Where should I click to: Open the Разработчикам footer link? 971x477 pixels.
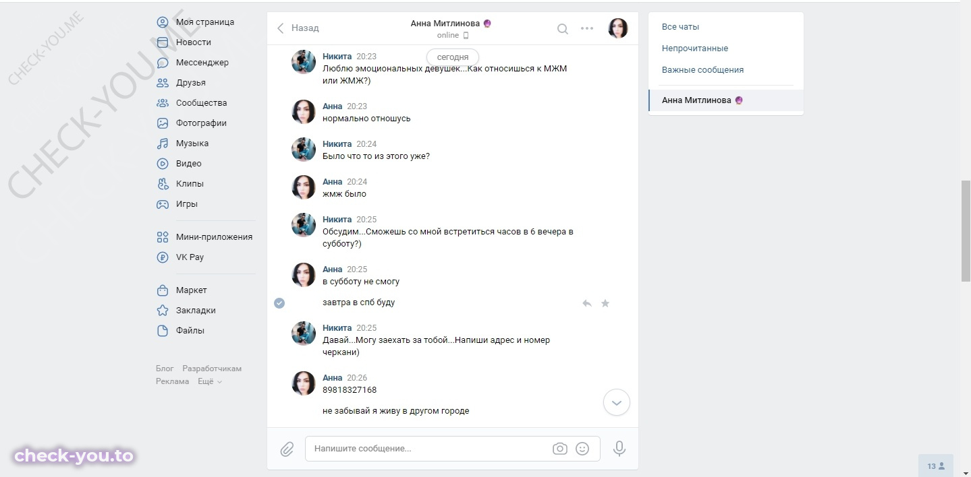click(212, 369)
